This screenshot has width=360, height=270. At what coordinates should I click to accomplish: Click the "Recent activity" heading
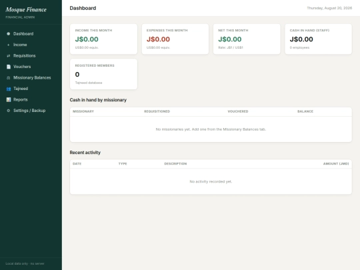click(x=85, y=153)
